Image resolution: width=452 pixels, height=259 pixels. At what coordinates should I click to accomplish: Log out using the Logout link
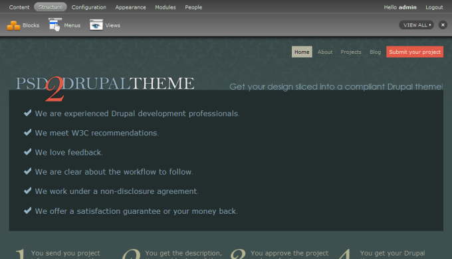[x=434, y=7]
